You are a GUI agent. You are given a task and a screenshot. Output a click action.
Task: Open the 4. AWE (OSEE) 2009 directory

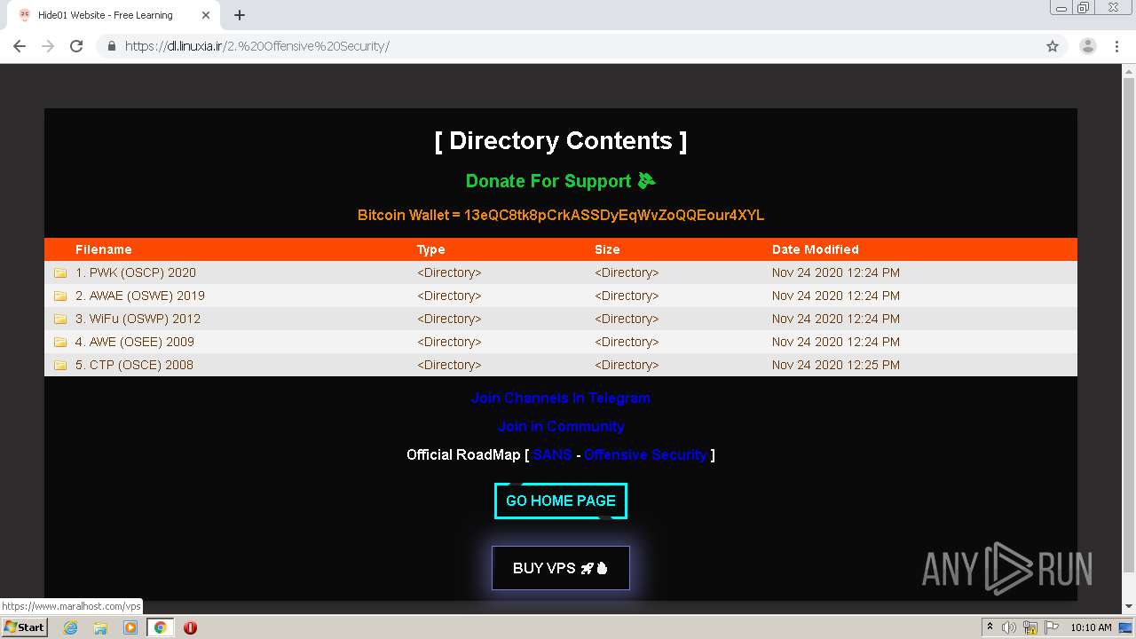click(135, 342)
